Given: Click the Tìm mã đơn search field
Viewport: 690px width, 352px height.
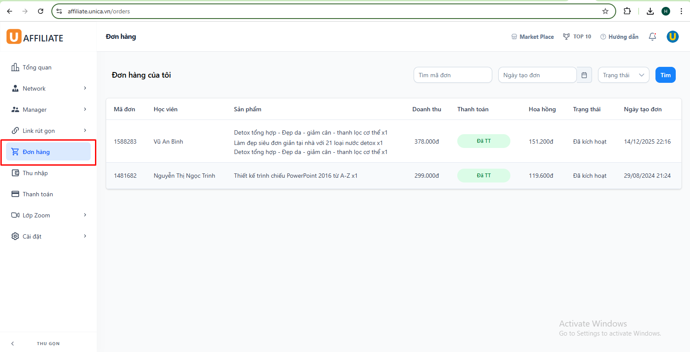Looking at the screenshot, I should point(453,75).
